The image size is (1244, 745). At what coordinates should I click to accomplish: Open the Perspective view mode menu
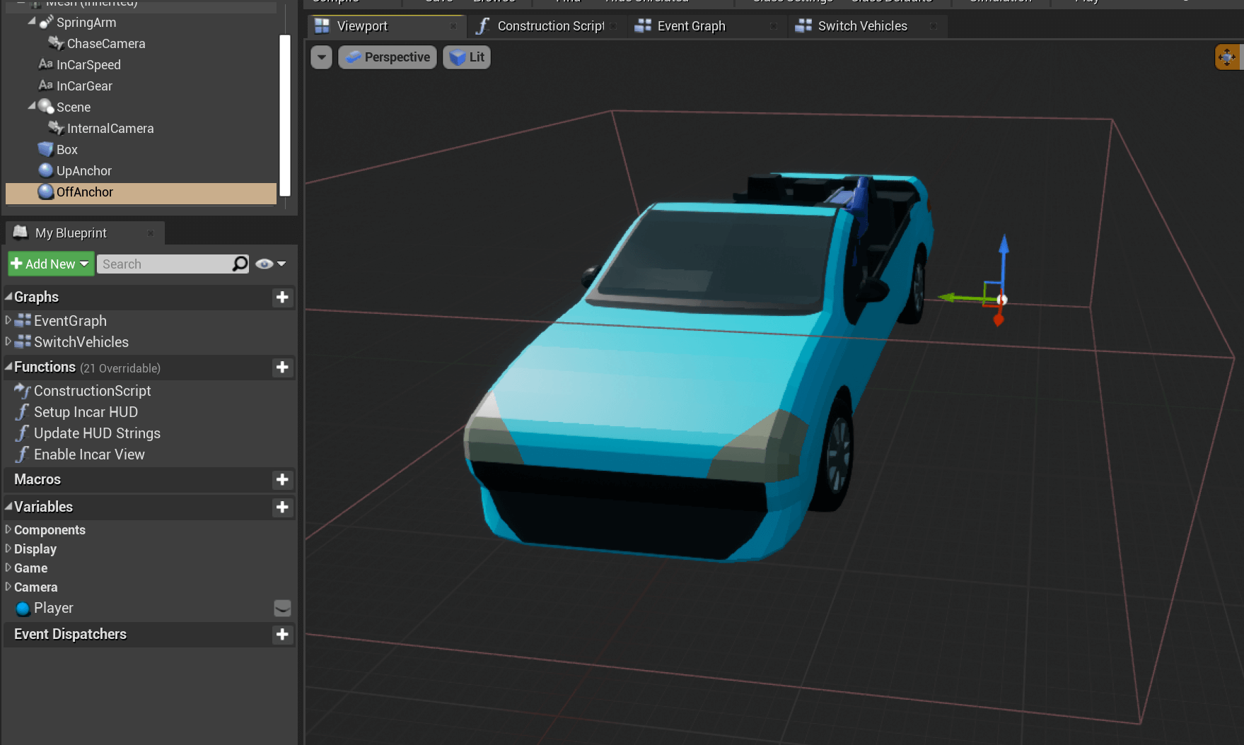click(x=388, y=57)
